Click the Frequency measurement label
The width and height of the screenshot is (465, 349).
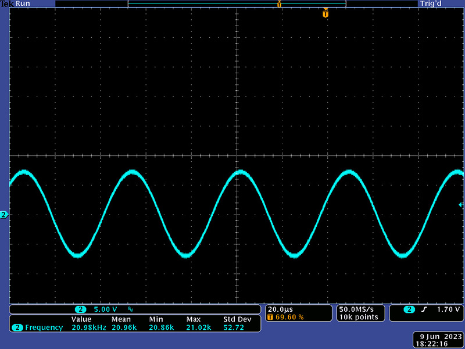(44, 327)
